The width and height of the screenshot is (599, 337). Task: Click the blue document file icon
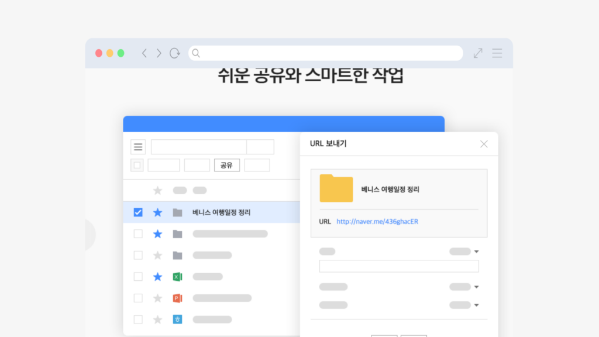177,319
